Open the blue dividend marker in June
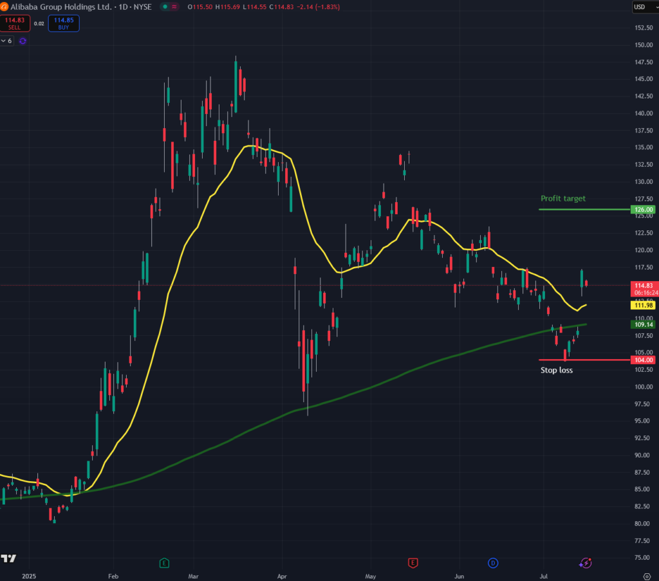The height and width of the screenshot is (581, 659). coord(493,563)
